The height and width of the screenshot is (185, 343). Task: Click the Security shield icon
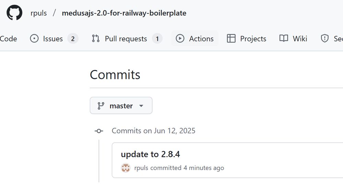coord(324,38)
